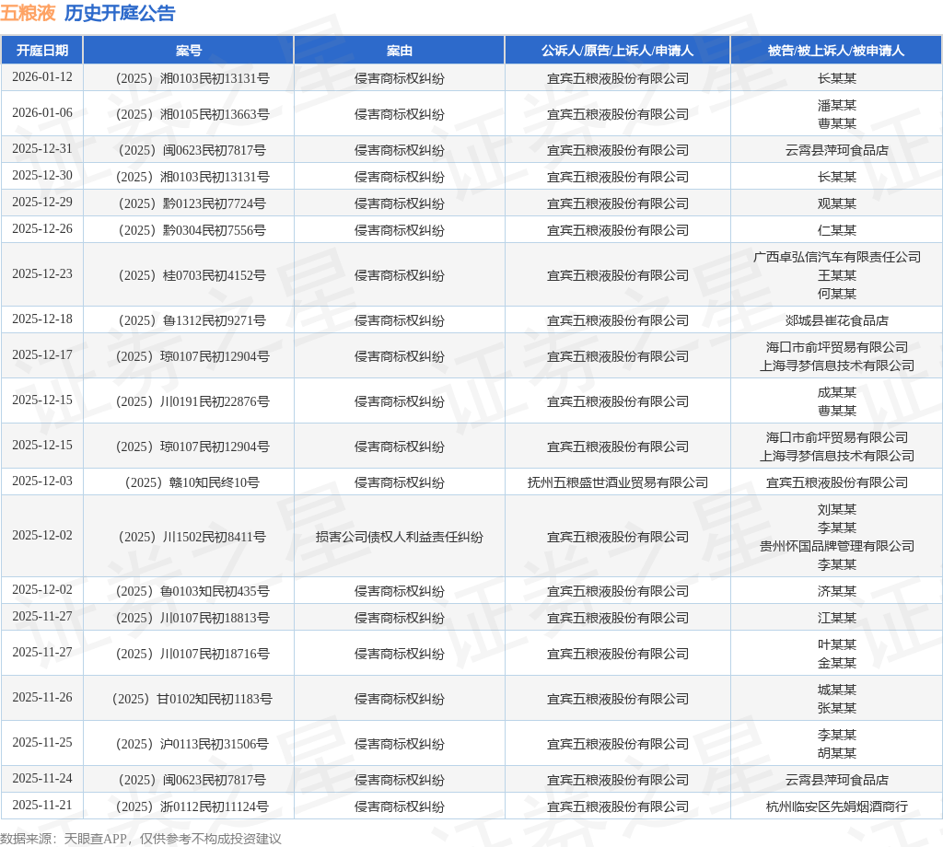This screenshot has height=847, width=943.
Task: Click the 开庭日期 column header
Action: [x=42, y=51]
